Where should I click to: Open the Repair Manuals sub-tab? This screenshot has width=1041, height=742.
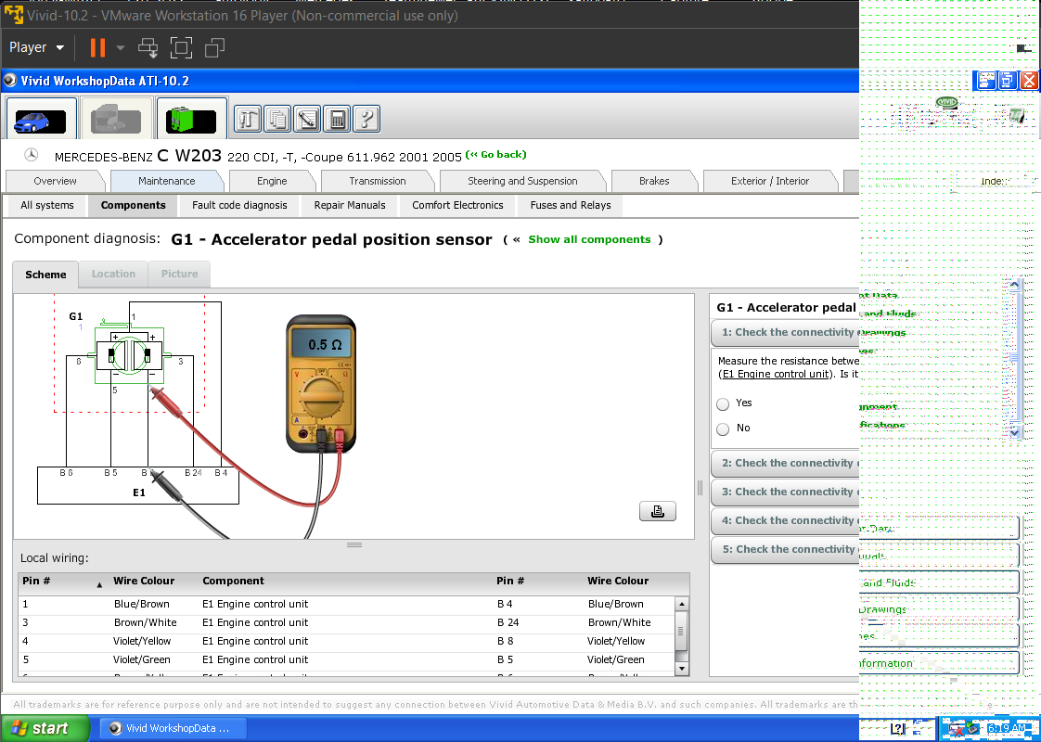click(350, 206)
